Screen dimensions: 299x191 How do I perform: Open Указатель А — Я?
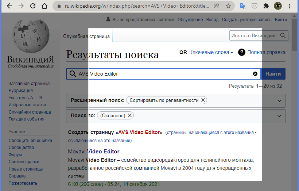pyautogui.click(x=26, y=98)
